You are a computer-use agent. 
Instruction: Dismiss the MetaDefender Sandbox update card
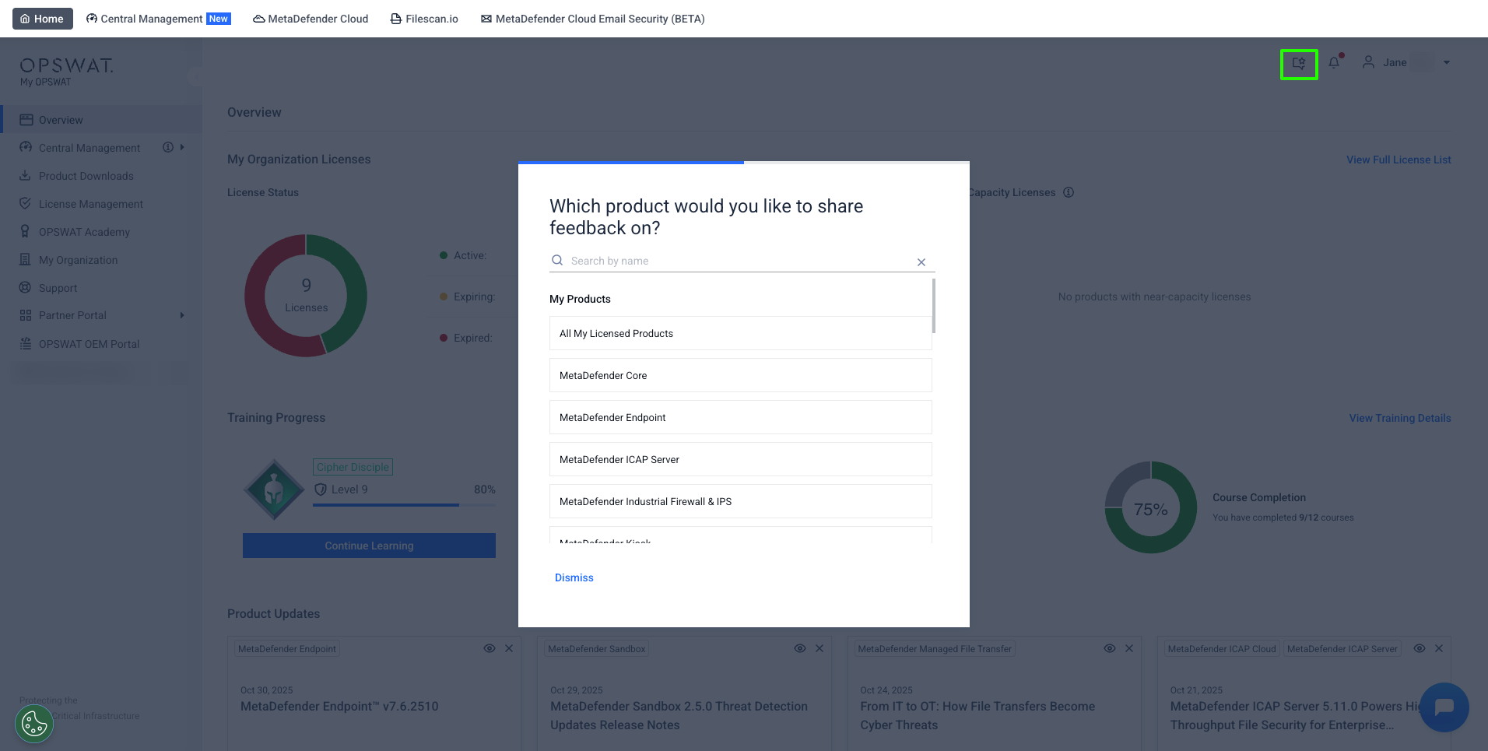pos(819,648)
